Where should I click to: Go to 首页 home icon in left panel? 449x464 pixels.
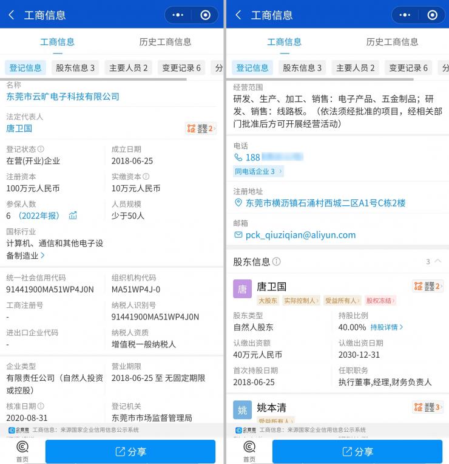[22, 450]
